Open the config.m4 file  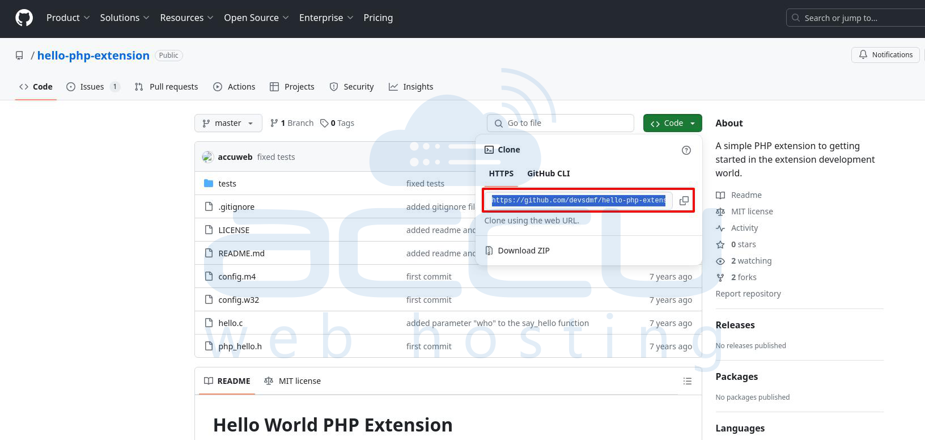click(237, 277)
